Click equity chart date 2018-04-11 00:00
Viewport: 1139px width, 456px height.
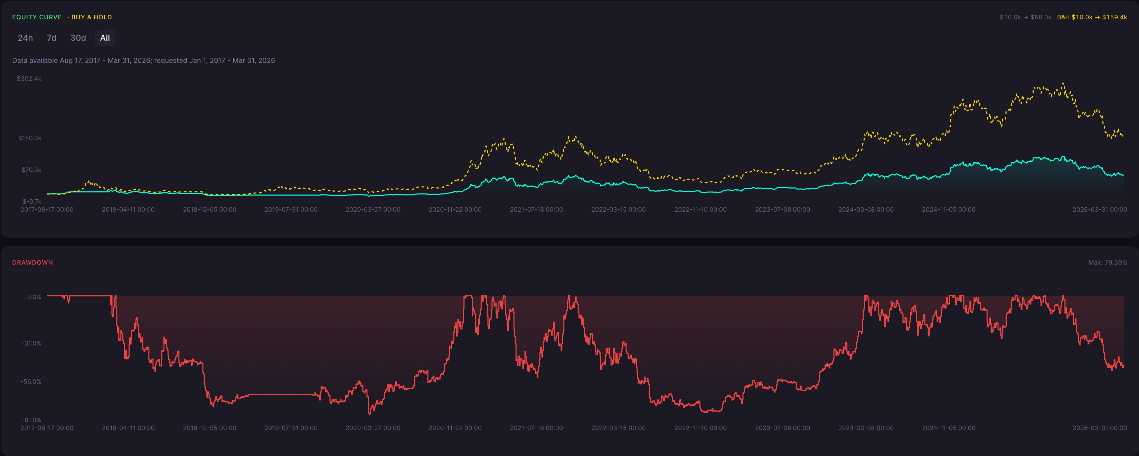coord(128,210)
